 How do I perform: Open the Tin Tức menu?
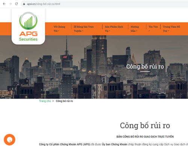153,29
